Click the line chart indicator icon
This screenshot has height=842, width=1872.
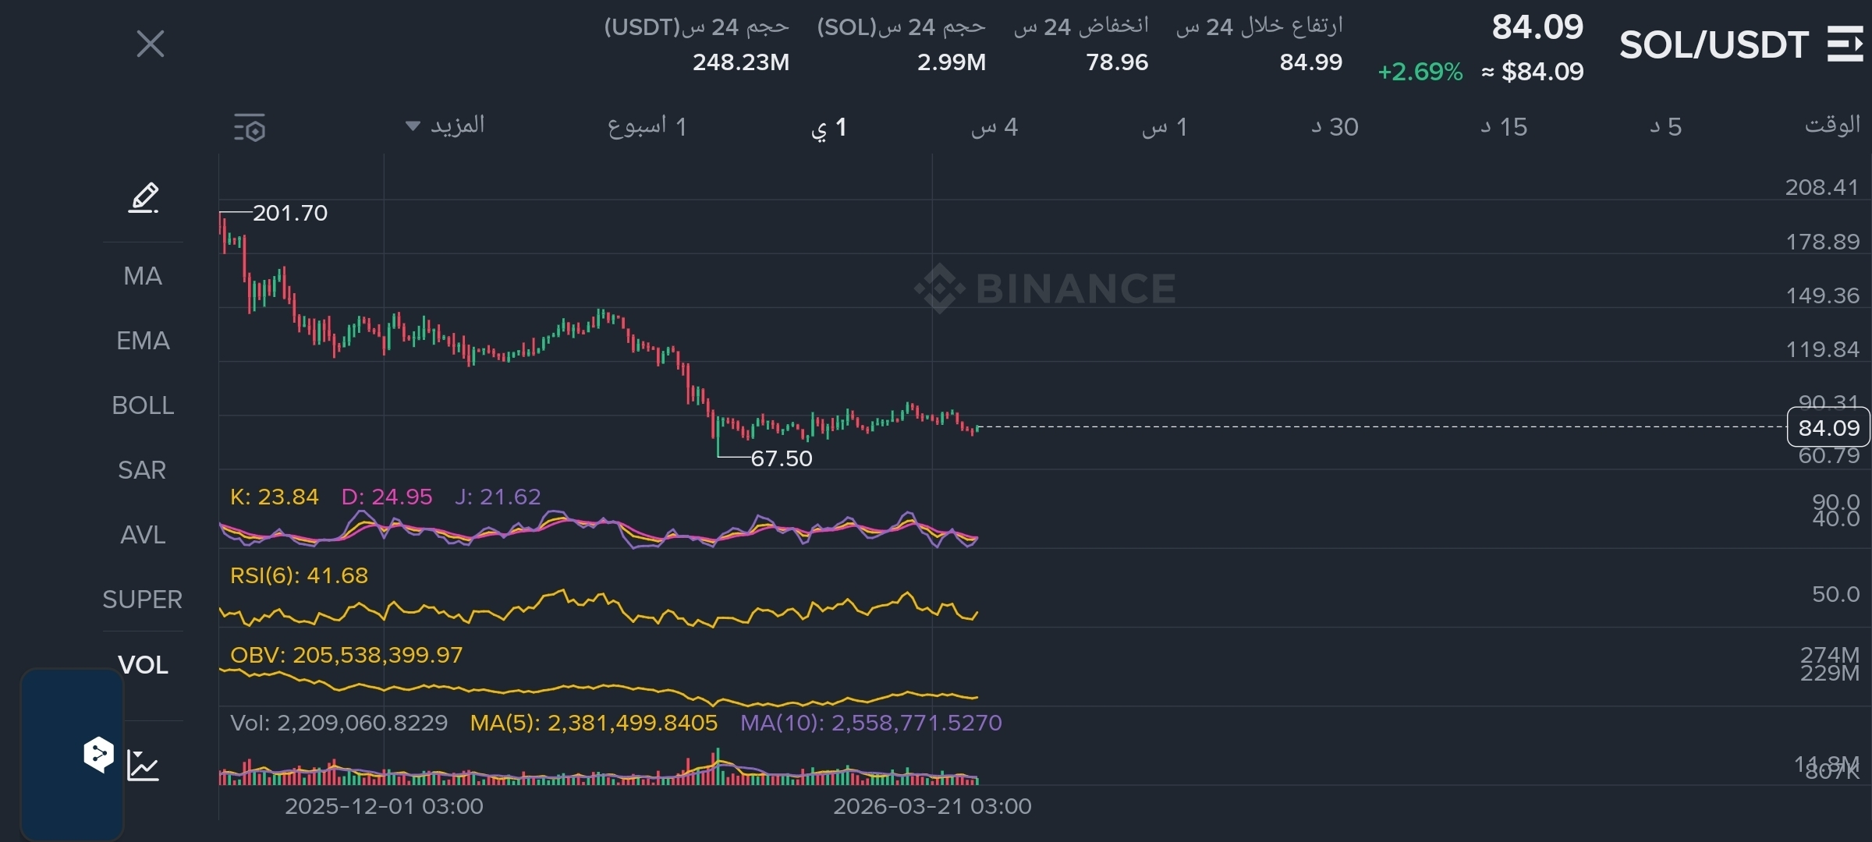pyautogui.click(x=144, y=766)
